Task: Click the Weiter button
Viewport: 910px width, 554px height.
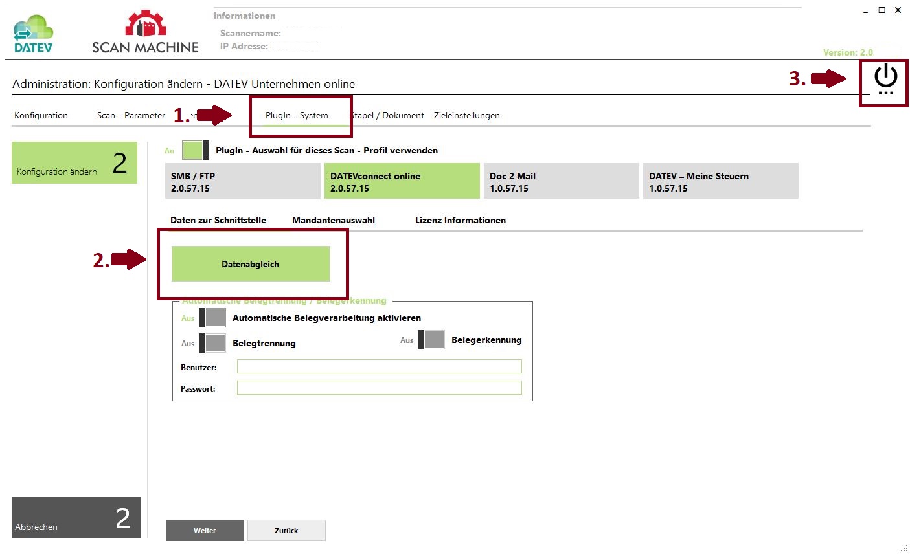Action: pyautogui.click(x=205, y=530)
